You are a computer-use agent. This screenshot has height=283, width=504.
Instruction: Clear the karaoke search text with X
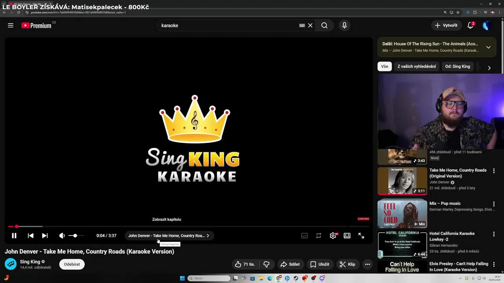[x=310, y=26]
